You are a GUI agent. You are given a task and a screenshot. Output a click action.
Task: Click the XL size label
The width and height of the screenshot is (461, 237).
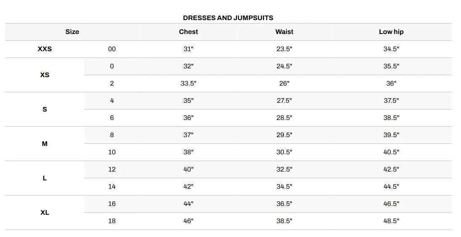(45, 213)
